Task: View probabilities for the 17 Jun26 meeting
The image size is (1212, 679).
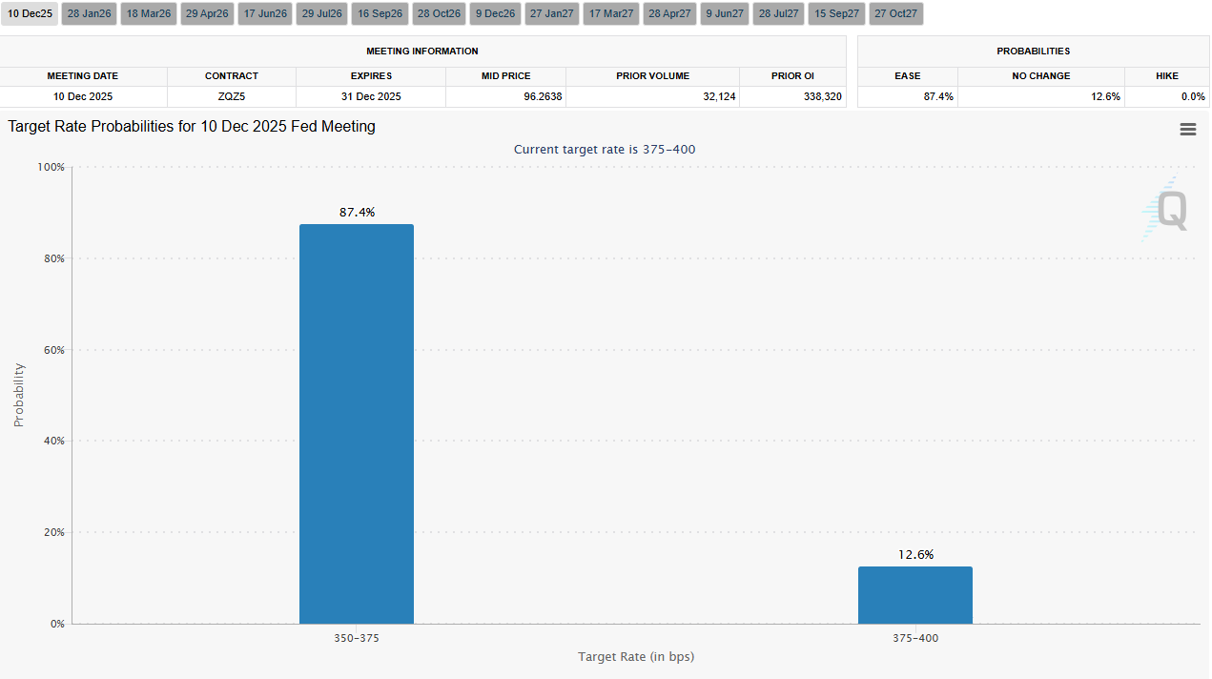Action: tap(265, 13)
